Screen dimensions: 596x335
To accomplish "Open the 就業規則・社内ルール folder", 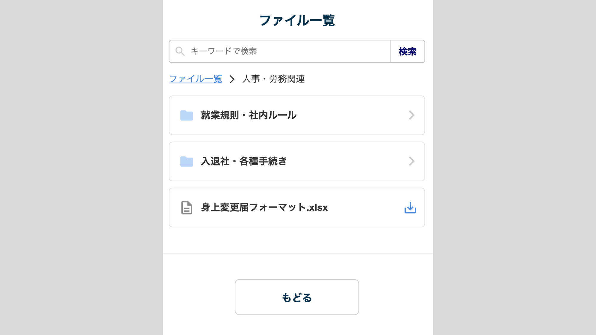I will (x=249, y=115).
